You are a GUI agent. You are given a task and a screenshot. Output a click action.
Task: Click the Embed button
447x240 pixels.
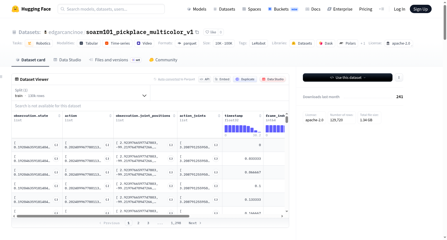click(222, 79)
